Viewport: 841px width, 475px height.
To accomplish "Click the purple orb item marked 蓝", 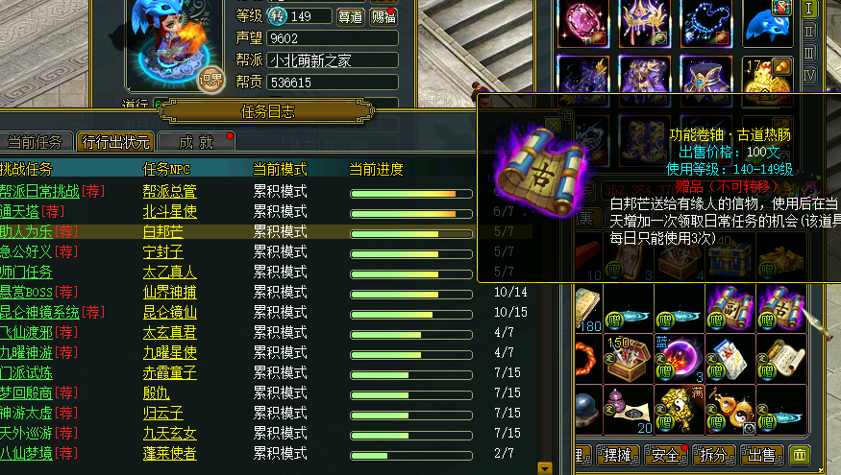I will [x=679, y=359].
